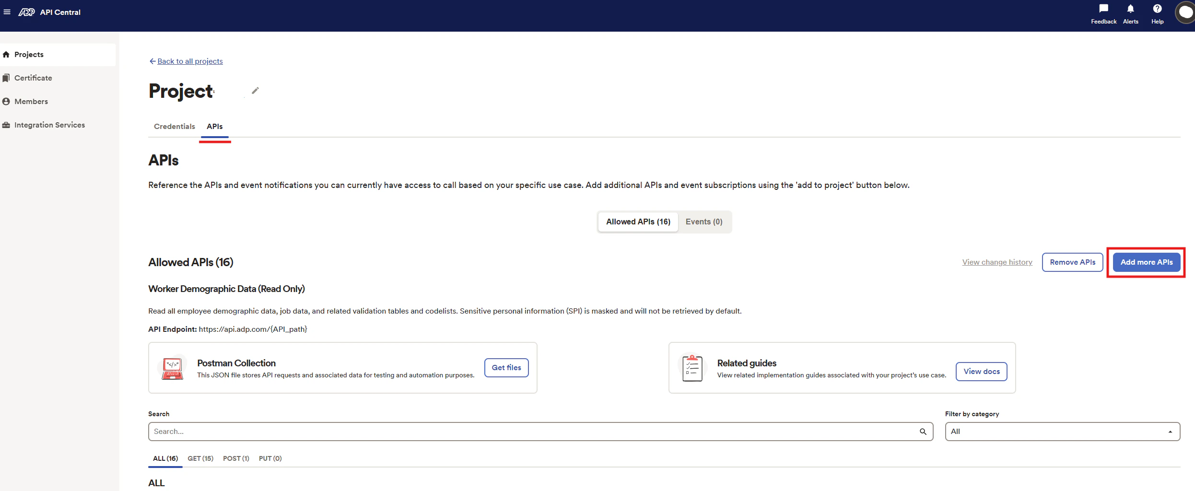Viewport: 1195px width, 491px height.
Task: Click the Add more APIs button
Action: point(1146,262)
